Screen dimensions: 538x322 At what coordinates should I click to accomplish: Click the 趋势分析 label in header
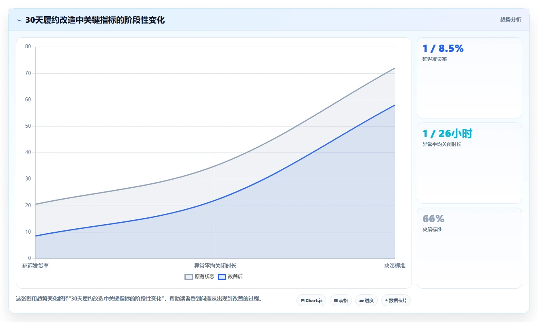(511, 19)
